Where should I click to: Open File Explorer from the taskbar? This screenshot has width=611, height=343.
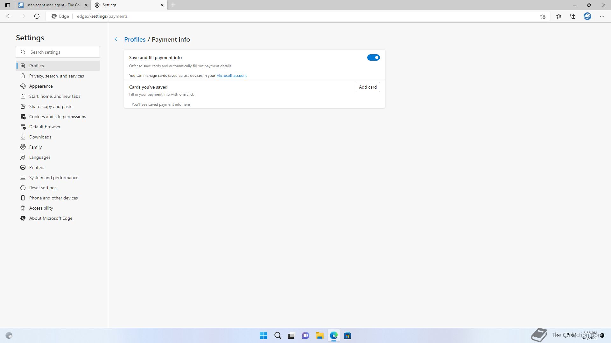click(320, 336)
